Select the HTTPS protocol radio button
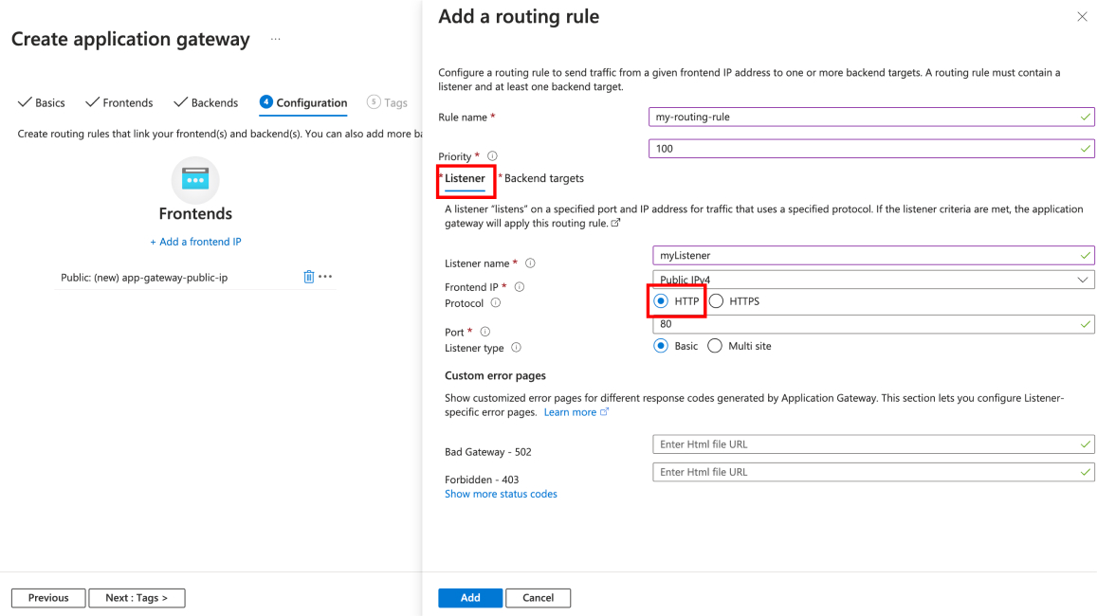The width and height of the screenshot is (1097, 616). (715, 300)
